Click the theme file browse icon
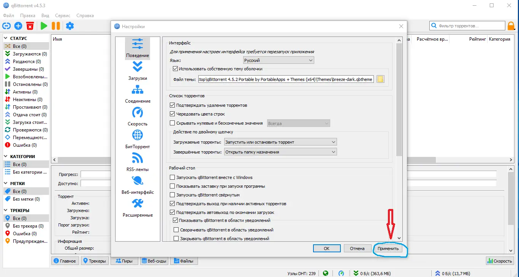This screenshot has width=519, height=277. [380, 79]
